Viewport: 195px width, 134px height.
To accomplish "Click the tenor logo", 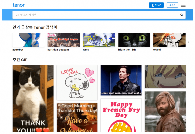I will click(x=19, y=5).
